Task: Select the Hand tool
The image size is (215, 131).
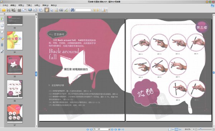Action: [x=47, y=10]
